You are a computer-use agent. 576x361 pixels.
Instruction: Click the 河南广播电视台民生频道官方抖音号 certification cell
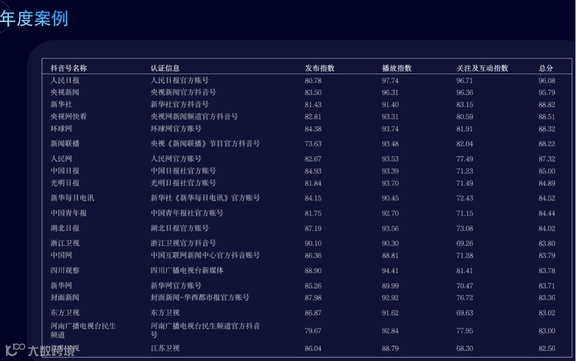205,330
